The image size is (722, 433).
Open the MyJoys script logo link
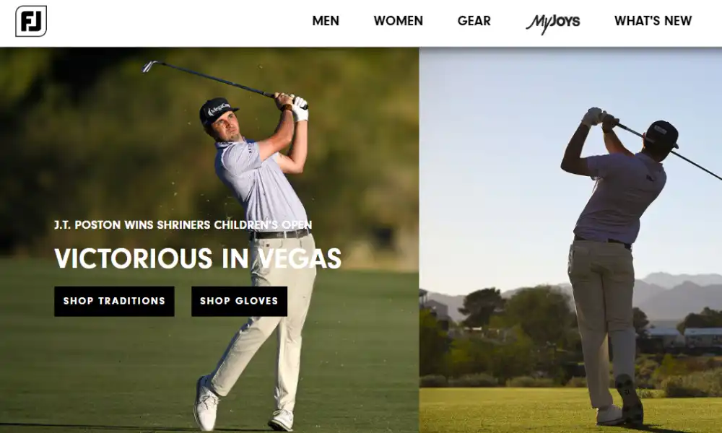[552, 22]
